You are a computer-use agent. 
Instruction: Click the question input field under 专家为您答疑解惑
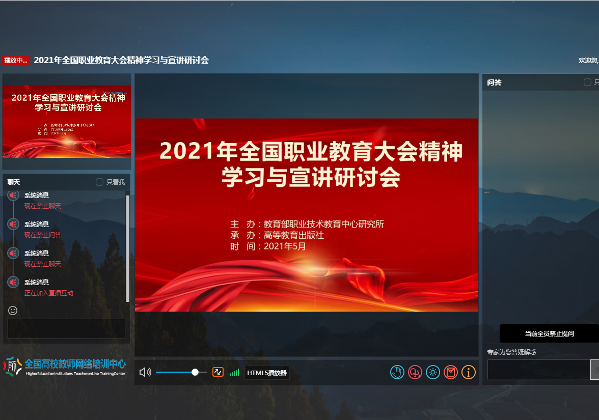[538, 370]
